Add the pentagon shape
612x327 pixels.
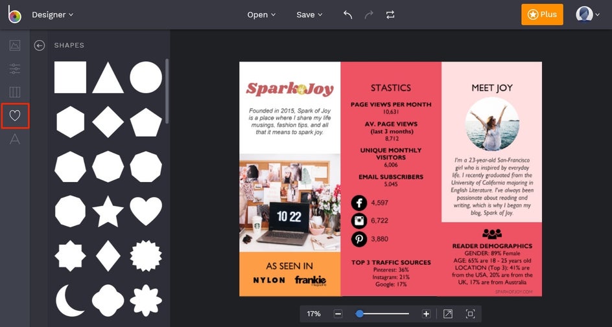click(x=146, y=122)
